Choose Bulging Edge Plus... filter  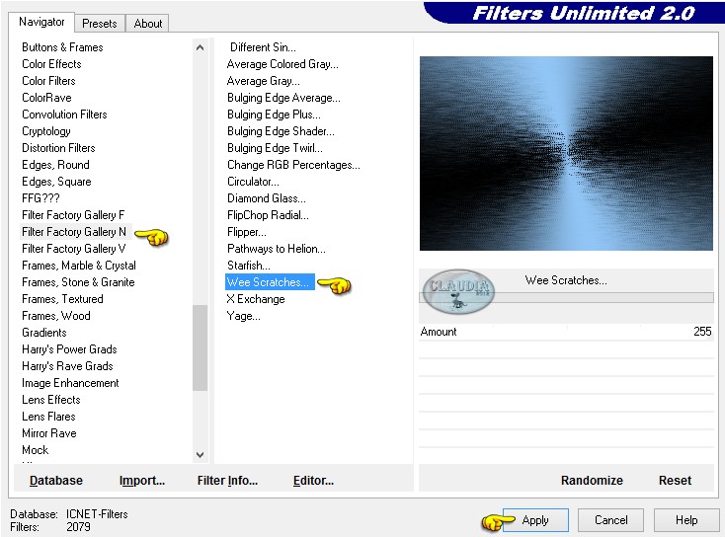tap(274, 115)
